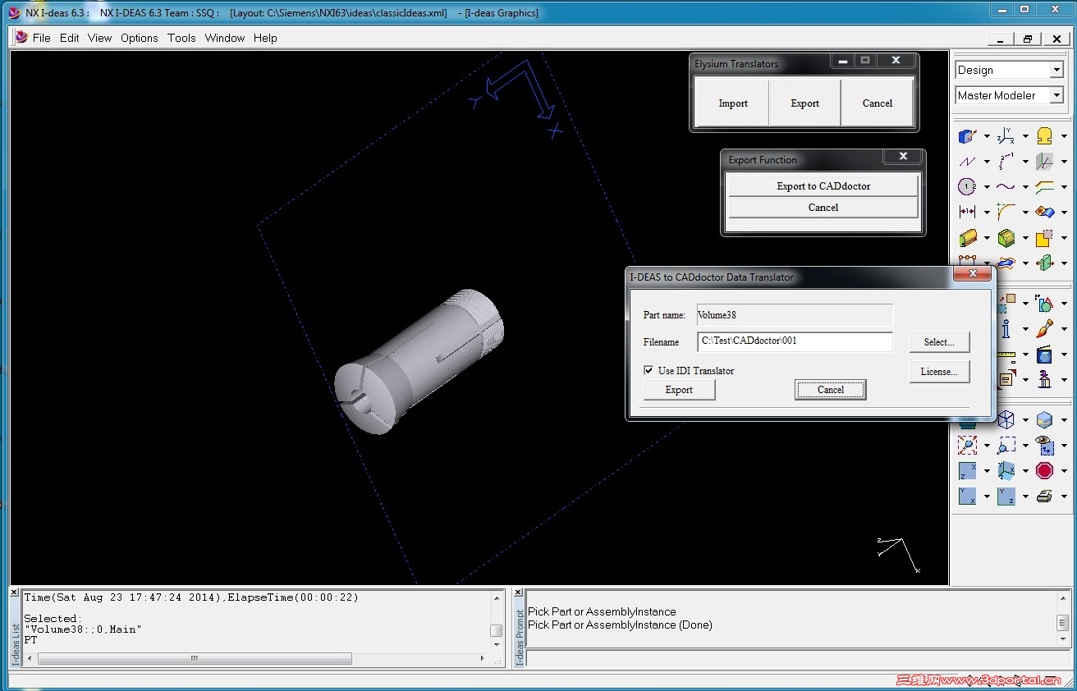
Task: Select the yellow Extrude tool
Action: click(968, 238)
